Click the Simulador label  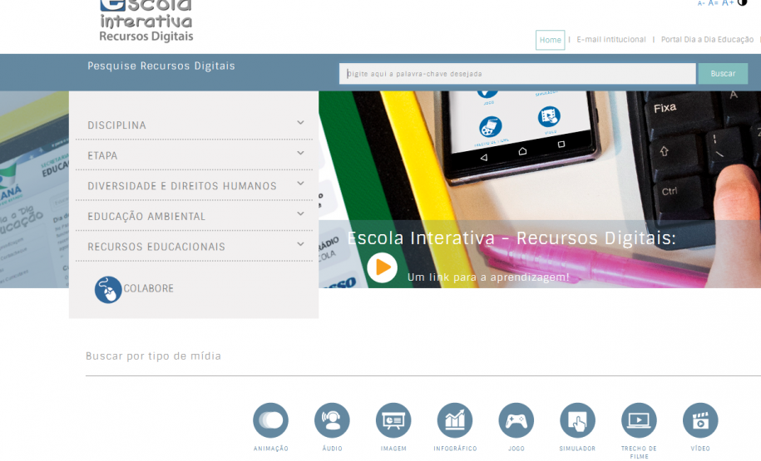(577, 449)
